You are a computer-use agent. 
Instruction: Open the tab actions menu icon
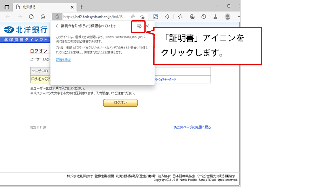tap(7, 7)
